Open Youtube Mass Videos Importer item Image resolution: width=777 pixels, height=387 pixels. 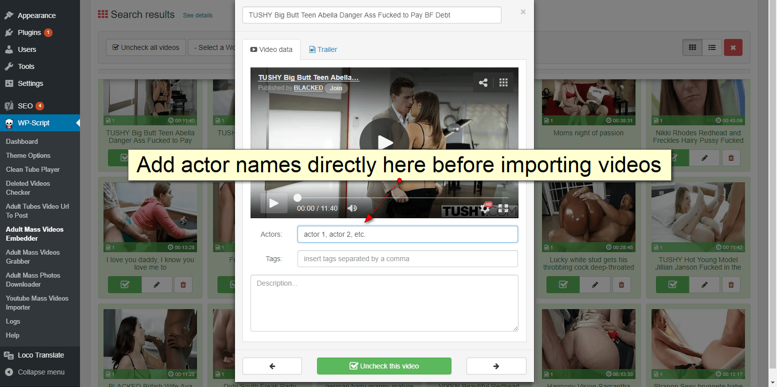coord(37,303)
